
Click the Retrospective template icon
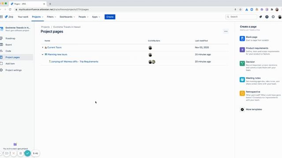(x=242, y=93)
